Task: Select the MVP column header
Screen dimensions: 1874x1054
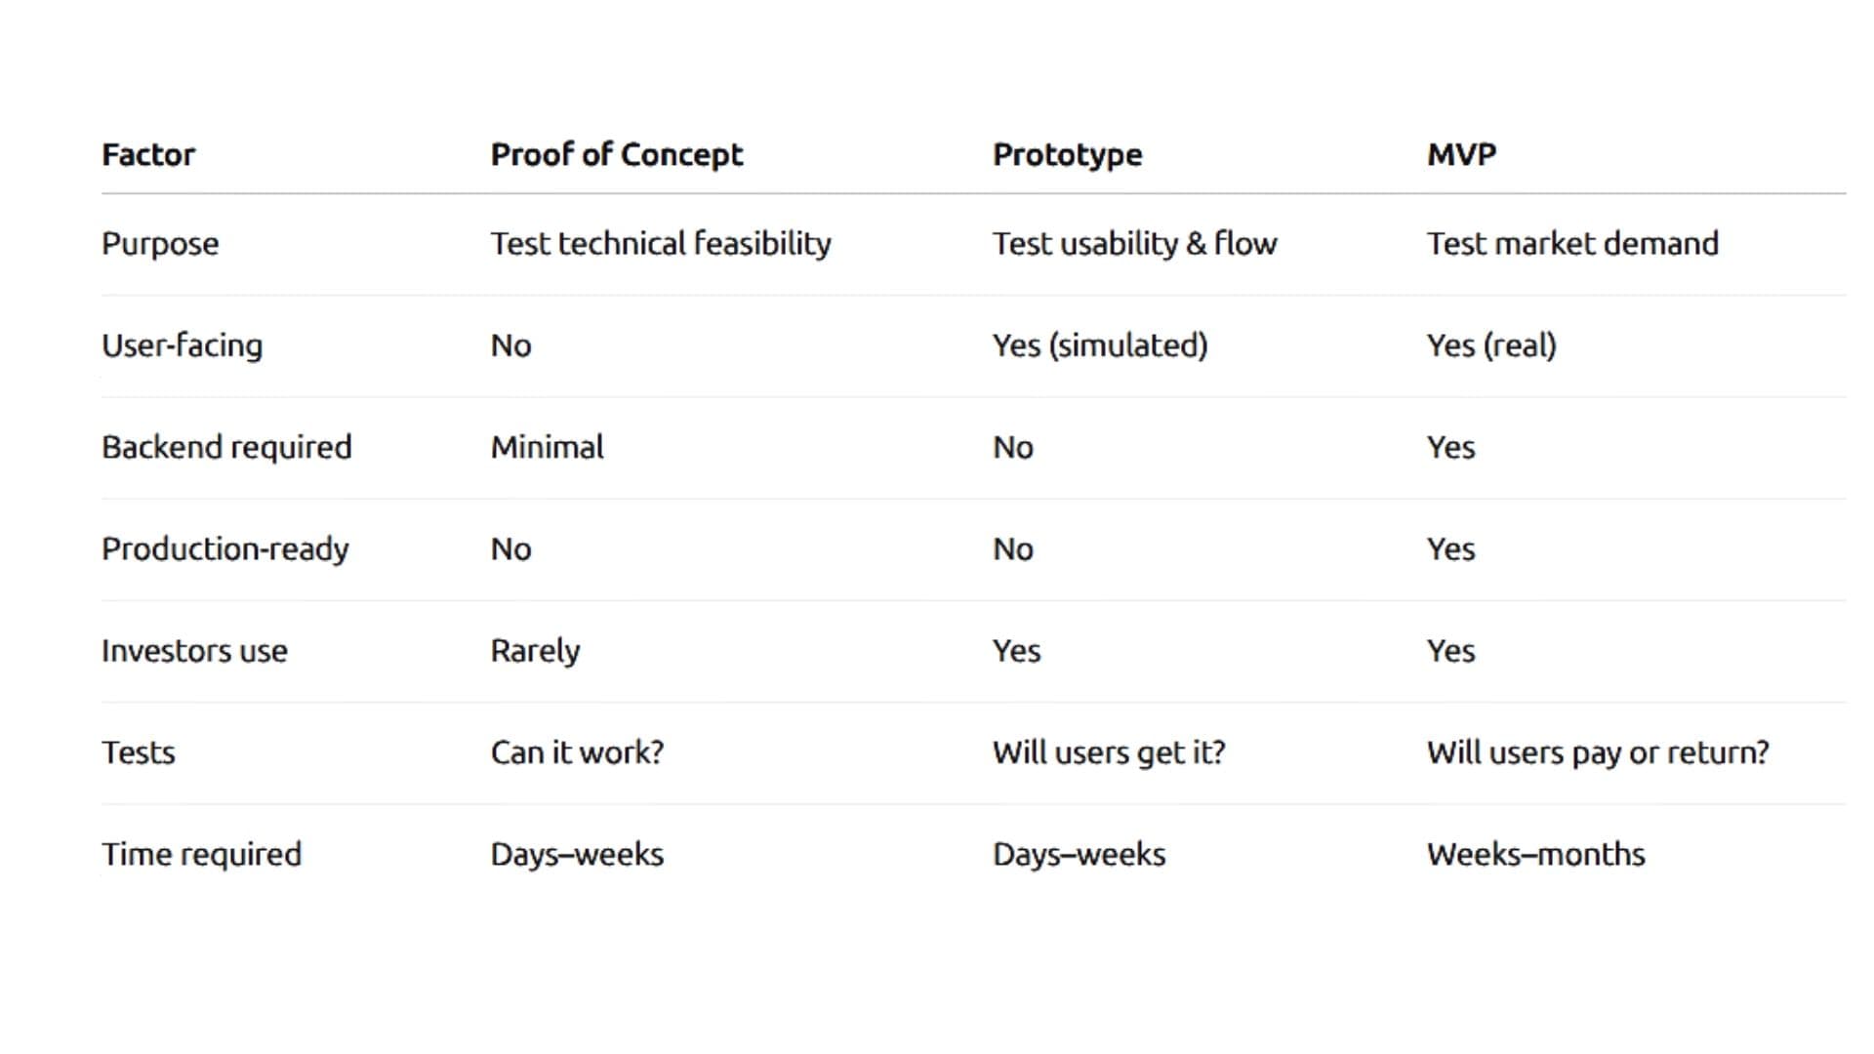Action: coord(1461,154)
